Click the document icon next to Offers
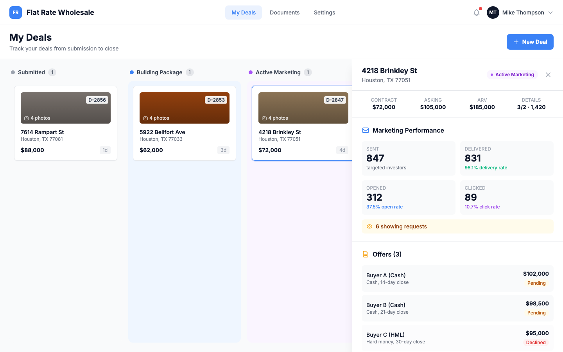Screen dimensions: 563x352 366,254
